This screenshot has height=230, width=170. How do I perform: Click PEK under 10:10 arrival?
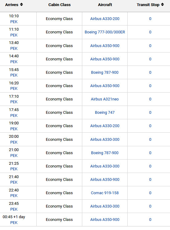coord(14,22)
